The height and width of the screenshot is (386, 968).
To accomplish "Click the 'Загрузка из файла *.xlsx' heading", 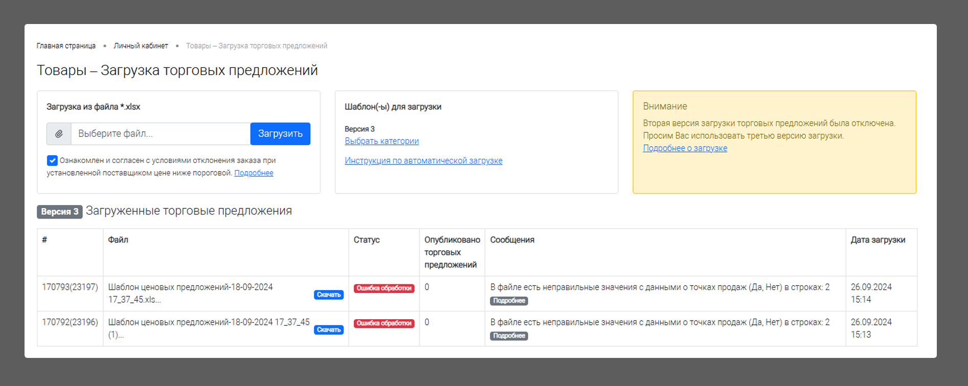I will (x=93, y=107).
